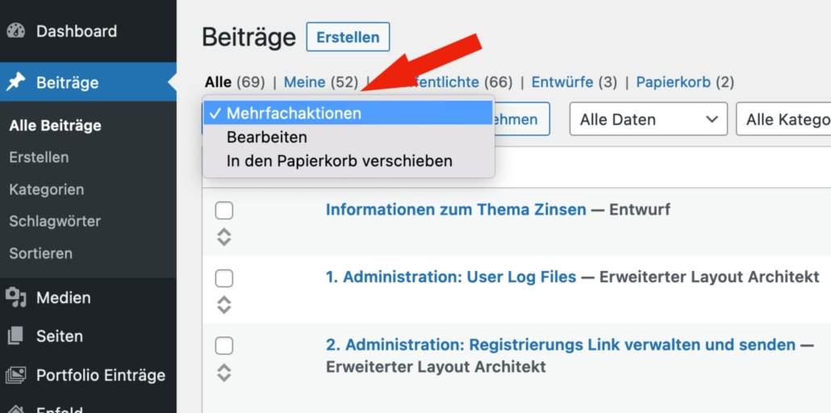Choose In den Papierkorb verschieben option
831x413 pixels.
339,161
